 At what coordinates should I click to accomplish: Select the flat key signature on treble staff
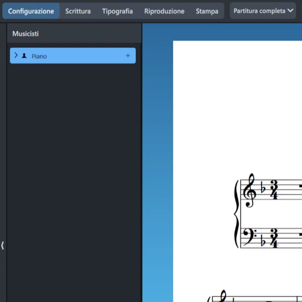263,189
